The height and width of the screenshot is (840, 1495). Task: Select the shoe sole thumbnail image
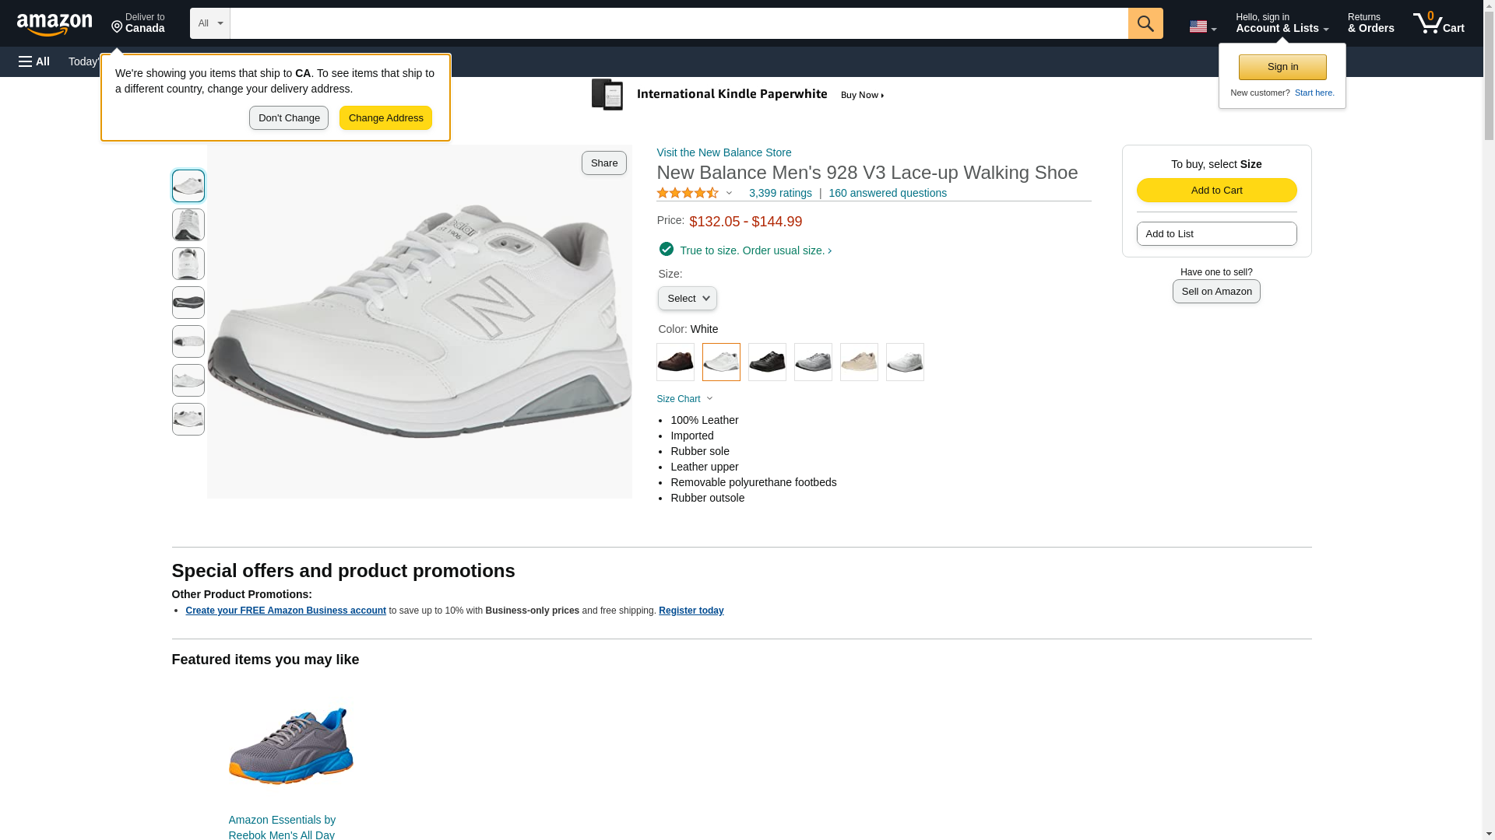tap(188, 303)
